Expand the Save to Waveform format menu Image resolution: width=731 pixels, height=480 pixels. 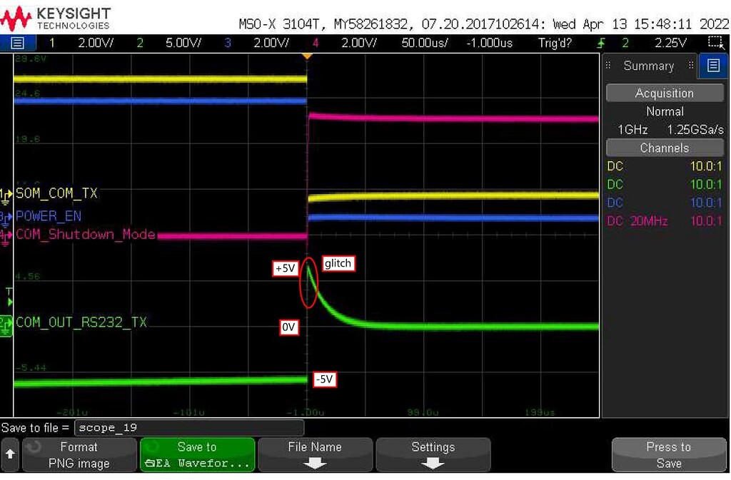(x=197, y=454)
